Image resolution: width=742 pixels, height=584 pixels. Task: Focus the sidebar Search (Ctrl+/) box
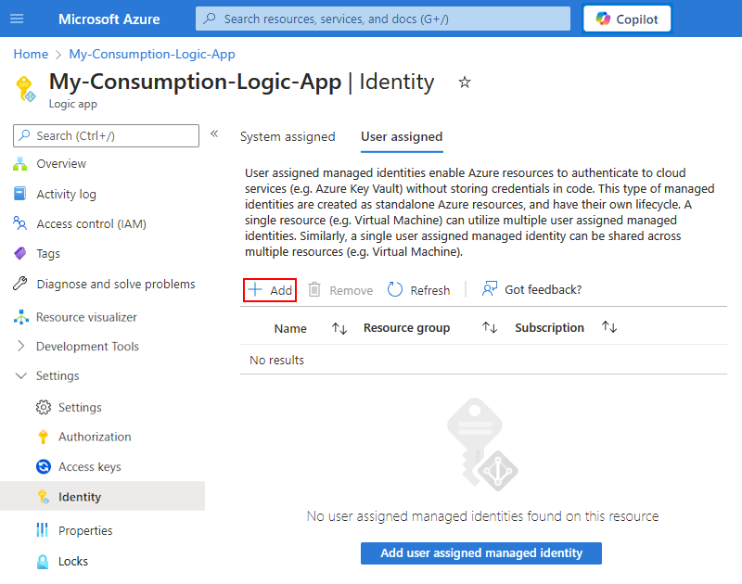(x=106, y=135)
